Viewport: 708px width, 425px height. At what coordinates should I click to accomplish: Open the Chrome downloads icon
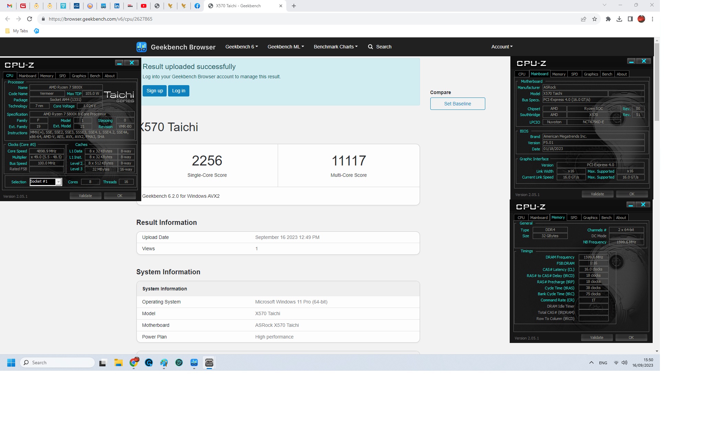pos(619,19)
